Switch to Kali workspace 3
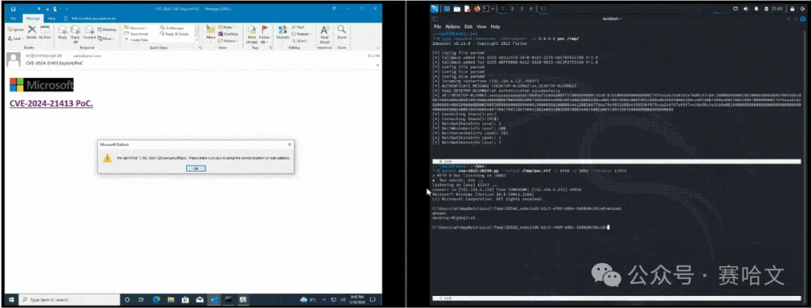Screen dimensions: 811x308 tap(521, 9)
